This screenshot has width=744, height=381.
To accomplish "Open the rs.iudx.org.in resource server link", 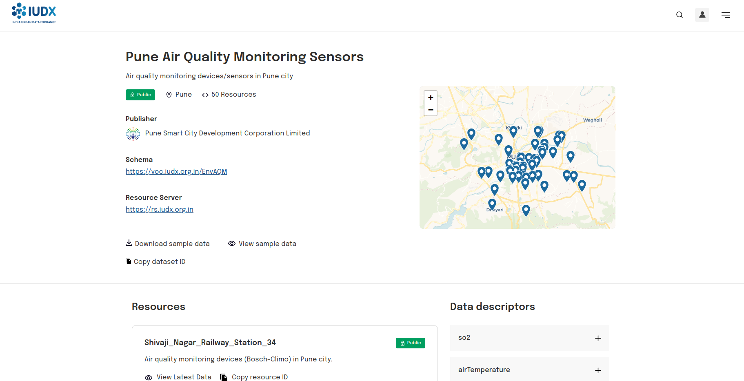I will point(160,209).
